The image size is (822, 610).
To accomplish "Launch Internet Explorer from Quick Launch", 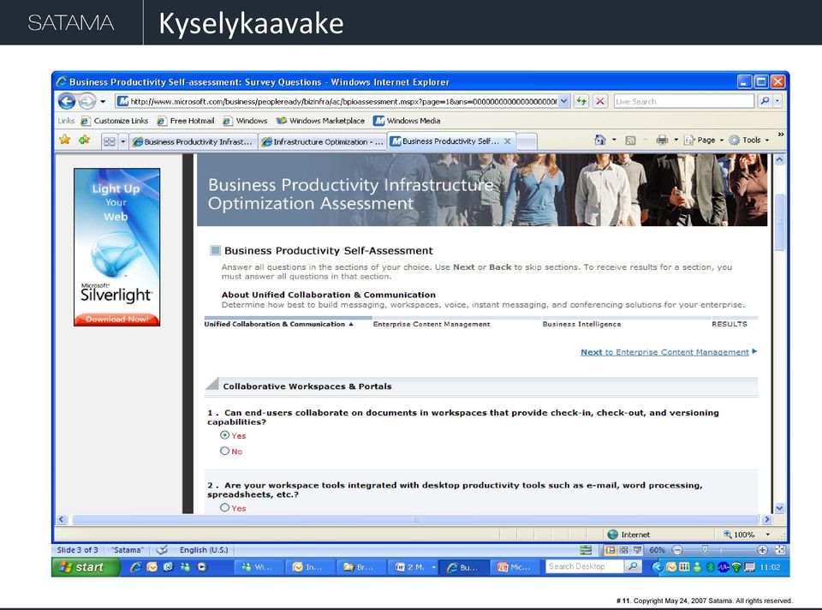I will pos(136,567).
